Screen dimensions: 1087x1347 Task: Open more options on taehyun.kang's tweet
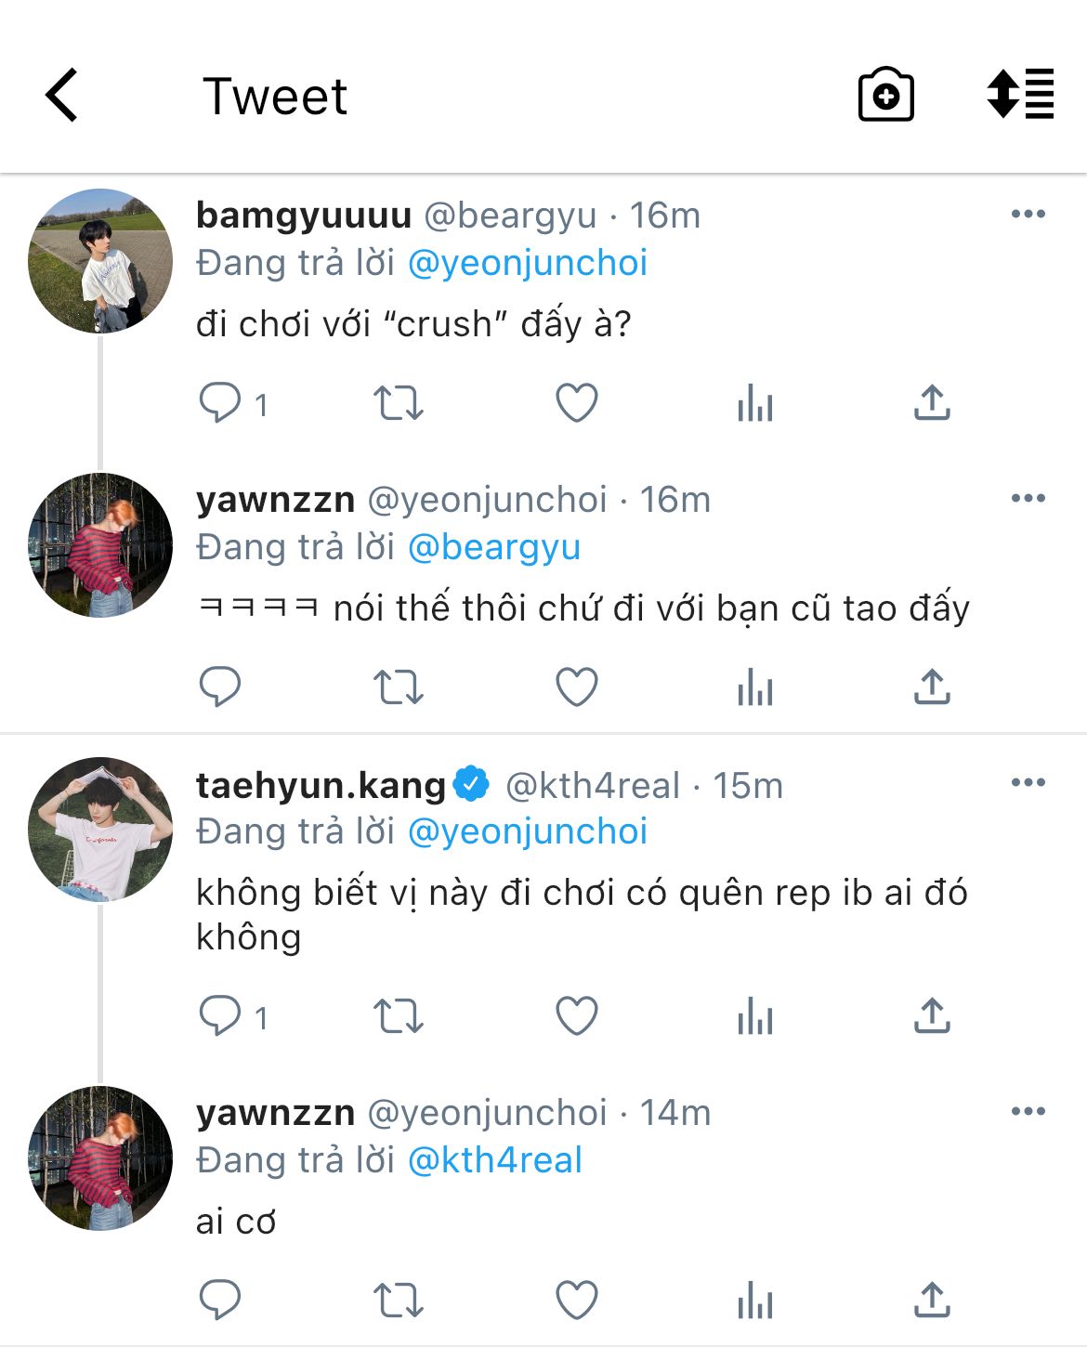tap(1028, 783)
